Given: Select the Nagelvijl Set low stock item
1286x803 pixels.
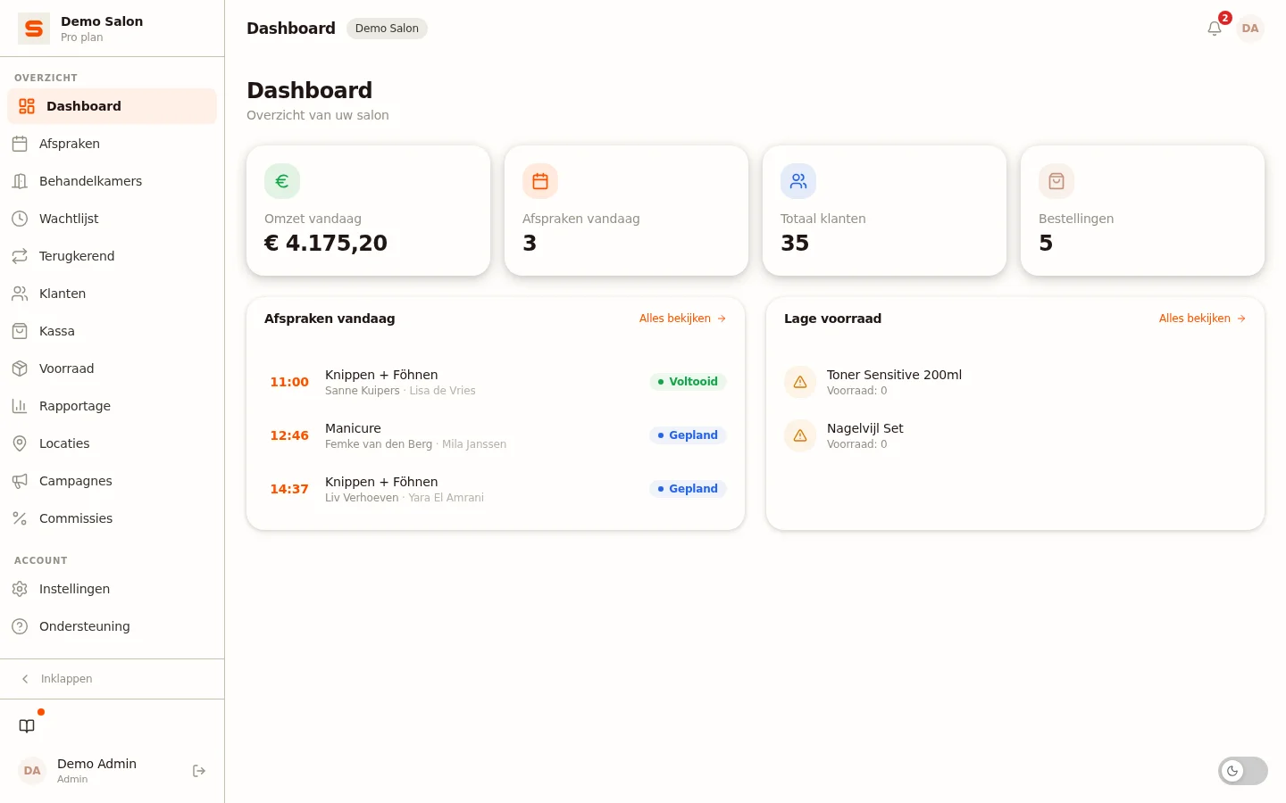Looking at the screenshot, I should 1015,435.
